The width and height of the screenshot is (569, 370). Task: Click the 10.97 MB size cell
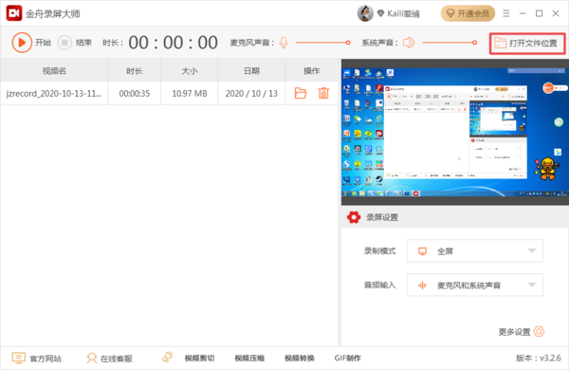tap(190, 93)
